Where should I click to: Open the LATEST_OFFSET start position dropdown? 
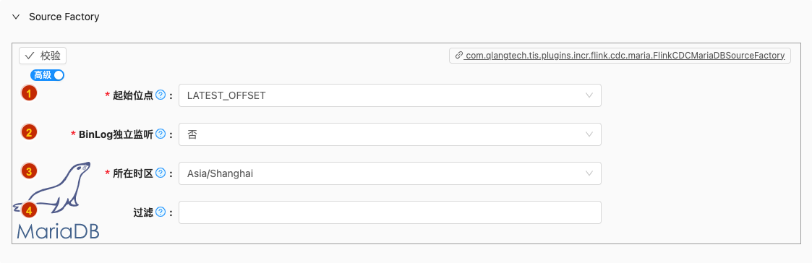390,95
